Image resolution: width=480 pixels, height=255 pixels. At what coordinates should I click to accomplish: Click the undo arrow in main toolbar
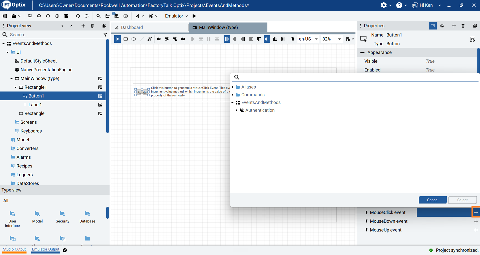point(78,16)
